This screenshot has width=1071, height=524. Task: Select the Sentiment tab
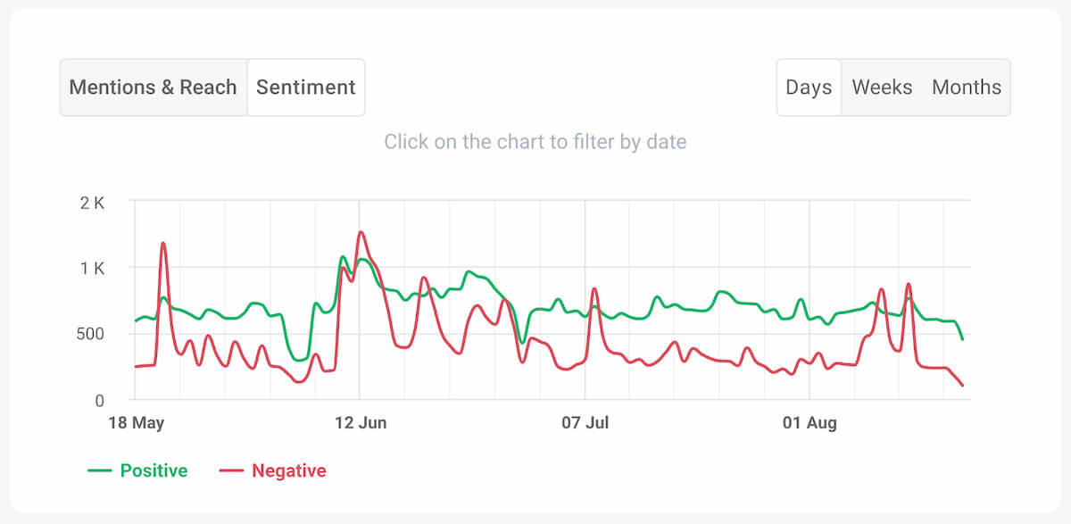click(305, 87)
